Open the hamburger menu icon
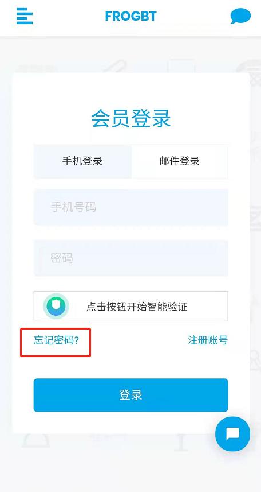The height and width of the screenshot is (492, 261). click(25, 16)
